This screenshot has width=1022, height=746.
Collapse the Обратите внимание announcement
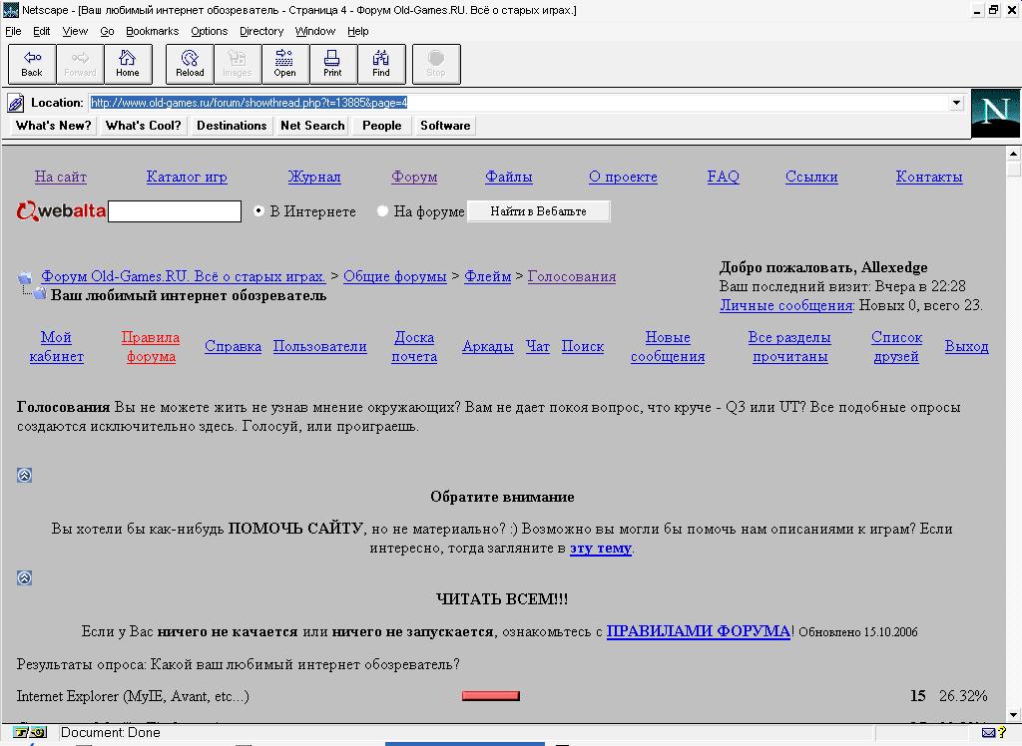[24, 475]
